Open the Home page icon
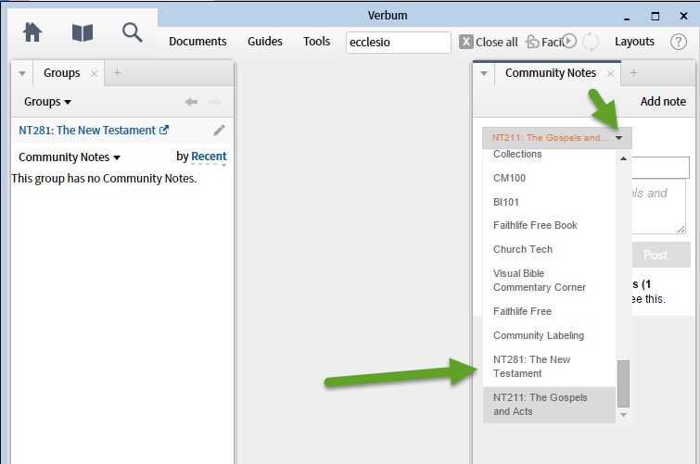Screen dimensions: 700x464 [32, 32]
